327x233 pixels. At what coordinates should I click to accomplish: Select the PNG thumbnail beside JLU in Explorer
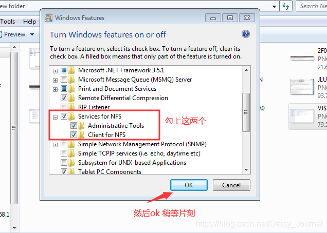(302, 87)
